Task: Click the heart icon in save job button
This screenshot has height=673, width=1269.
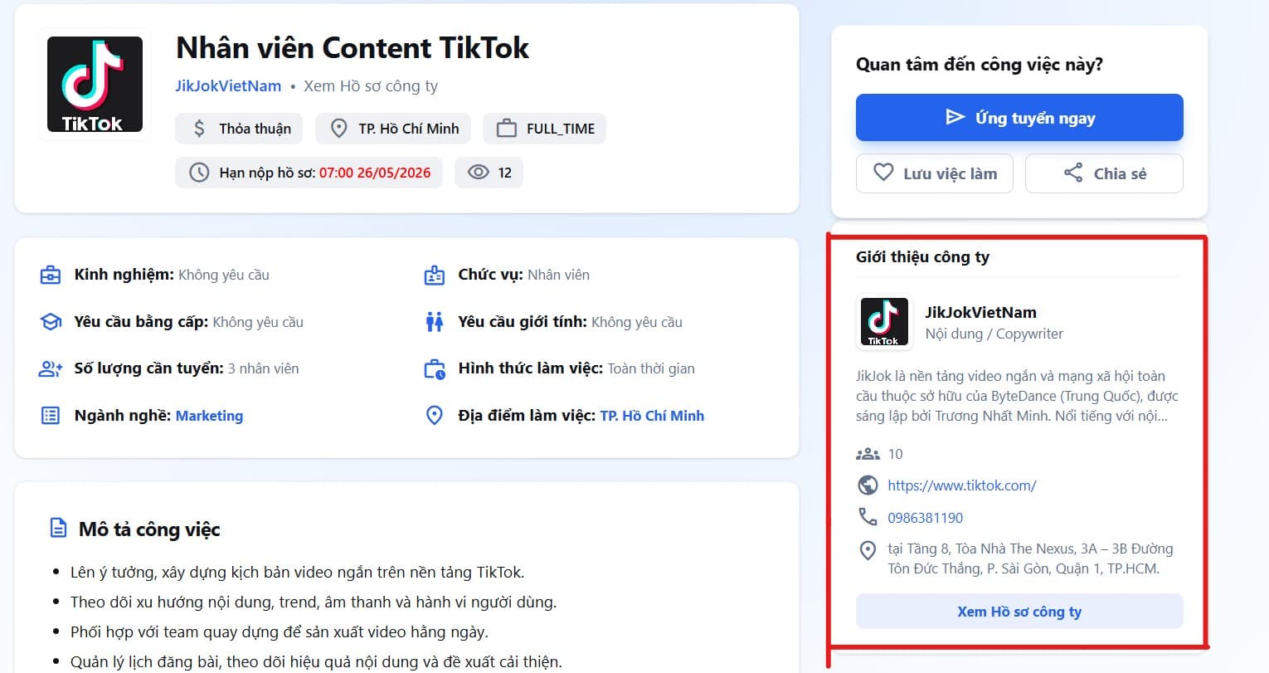Action: point(883,173)
